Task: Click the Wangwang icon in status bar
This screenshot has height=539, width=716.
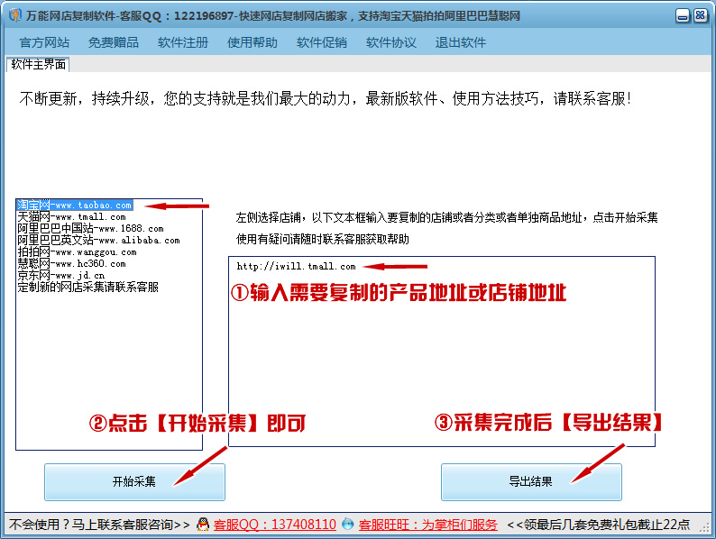Action: point(347,525)
